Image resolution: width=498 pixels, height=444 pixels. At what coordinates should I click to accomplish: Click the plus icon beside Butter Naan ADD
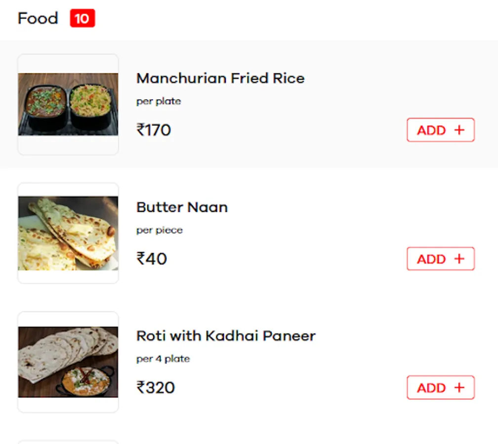(459, 259)
